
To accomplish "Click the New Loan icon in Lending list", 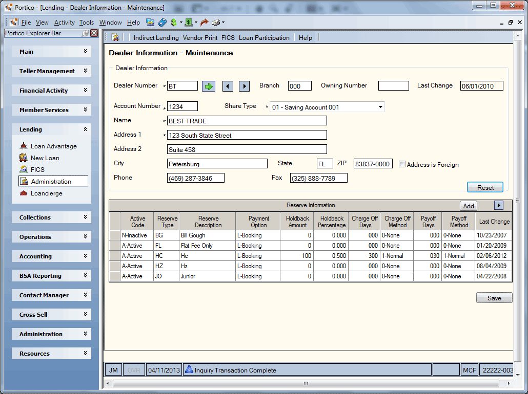I will click(x=24, y=158).
